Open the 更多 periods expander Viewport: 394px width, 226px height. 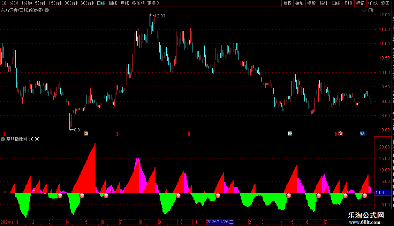point(153,3)
